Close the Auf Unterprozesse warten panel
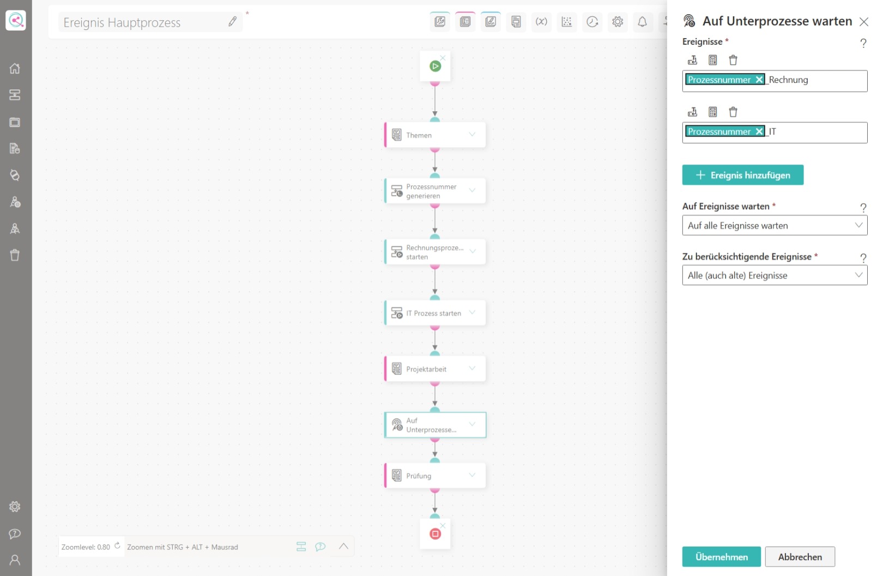This screenshot has height=576, width=883. tap(864, 21)
